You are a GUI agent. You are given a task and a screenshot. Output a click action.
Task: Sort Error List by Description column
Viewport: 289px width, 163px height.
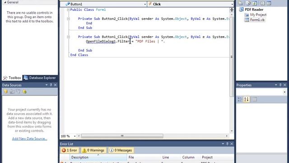tap(98, 157)
